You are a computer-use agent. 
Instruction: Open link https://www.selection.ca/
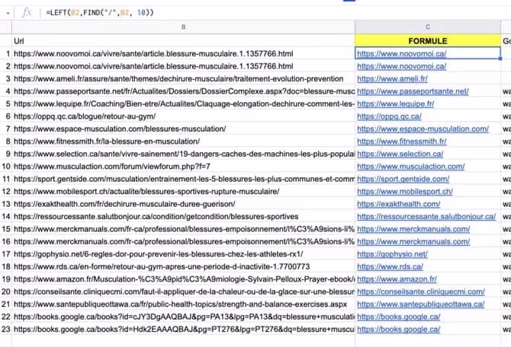[x=400, y=154]
